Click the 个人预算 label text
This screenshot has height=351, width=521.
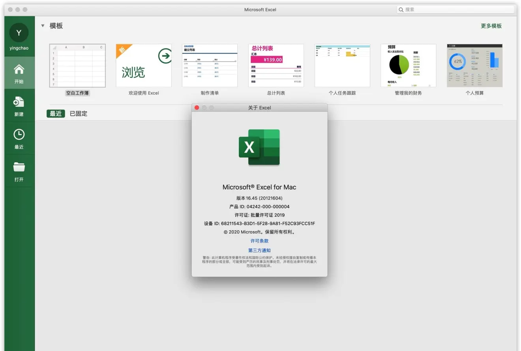pos(474,93)
